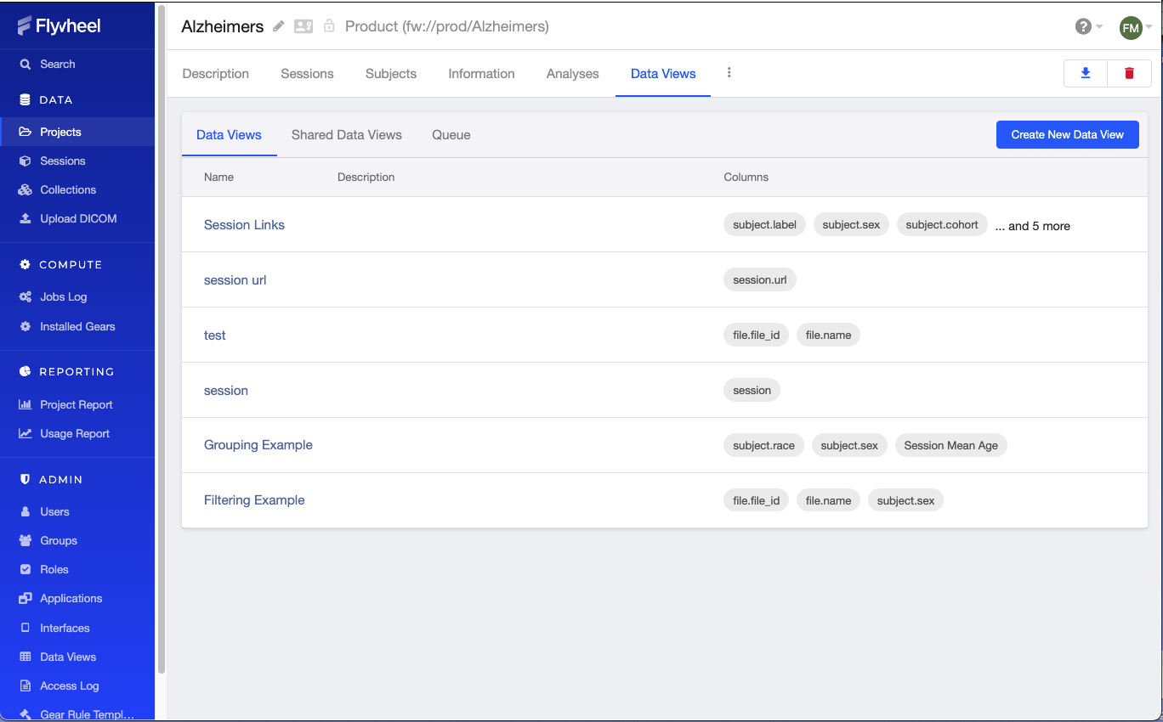The width and height of the screenshot is (1163, 722).
Task: Click the lock icon beside the project name
Action: (x=328, y=26)
